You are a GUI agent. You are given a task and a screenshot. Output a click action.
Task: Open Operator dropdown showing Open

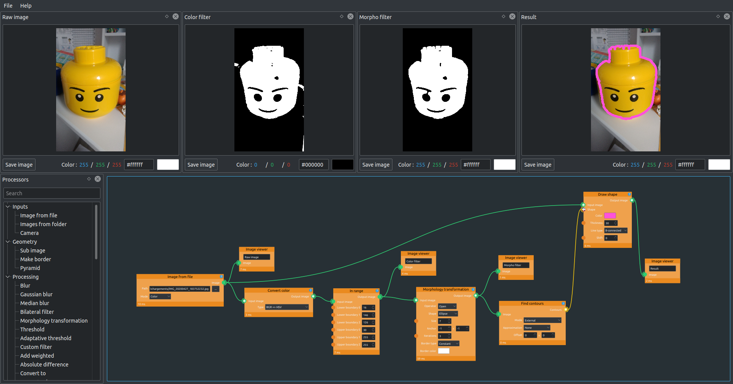[447, 306]
